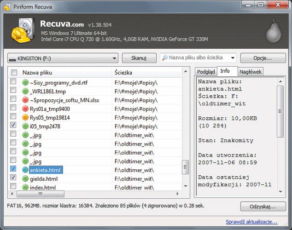Image resolution: width=292 pixels, height=230 pixels.
Task: Check the box for Rys05_tmp19814
Action: point(13,116)
